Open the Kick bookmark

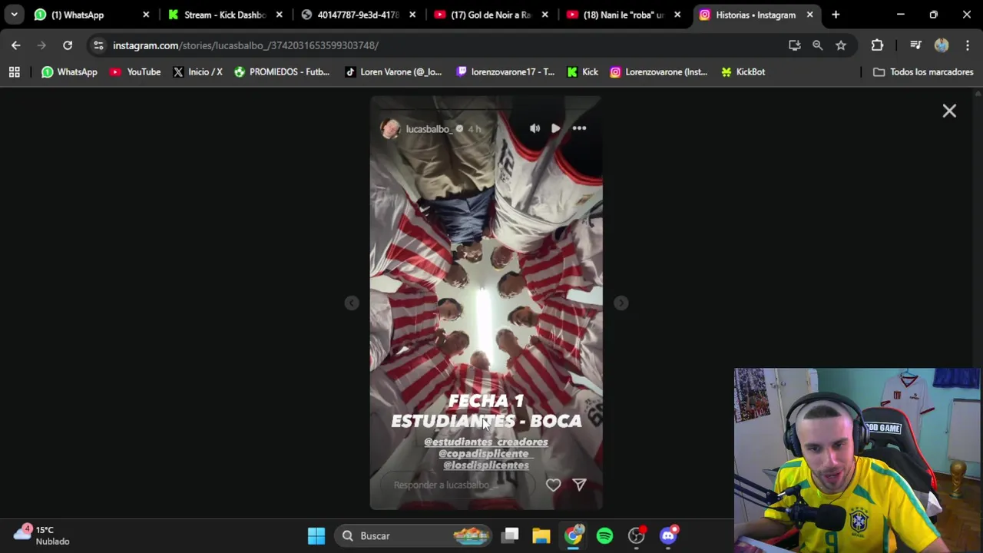tap(582, 71)
